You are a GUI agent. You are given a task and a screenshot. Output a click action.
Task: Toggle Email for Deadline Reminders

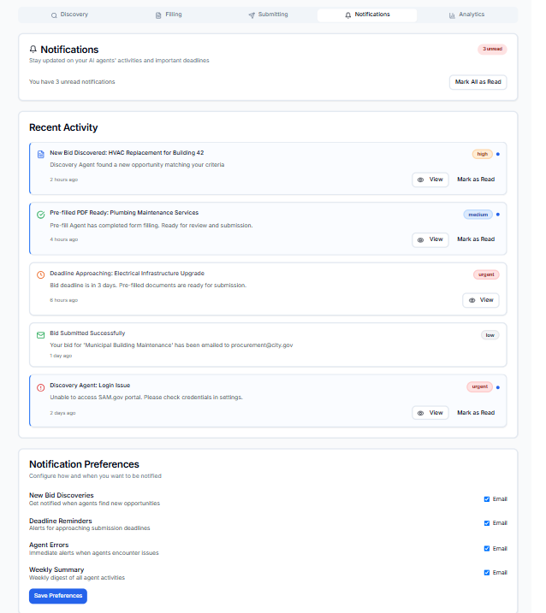click(x=487, y=523)
